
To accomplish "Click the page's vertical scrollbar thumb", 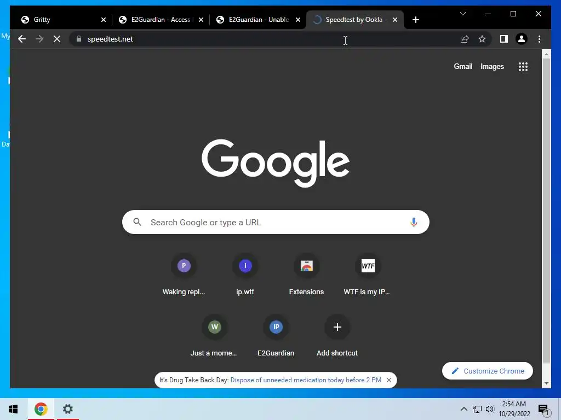I will click(x=546, y=211).
